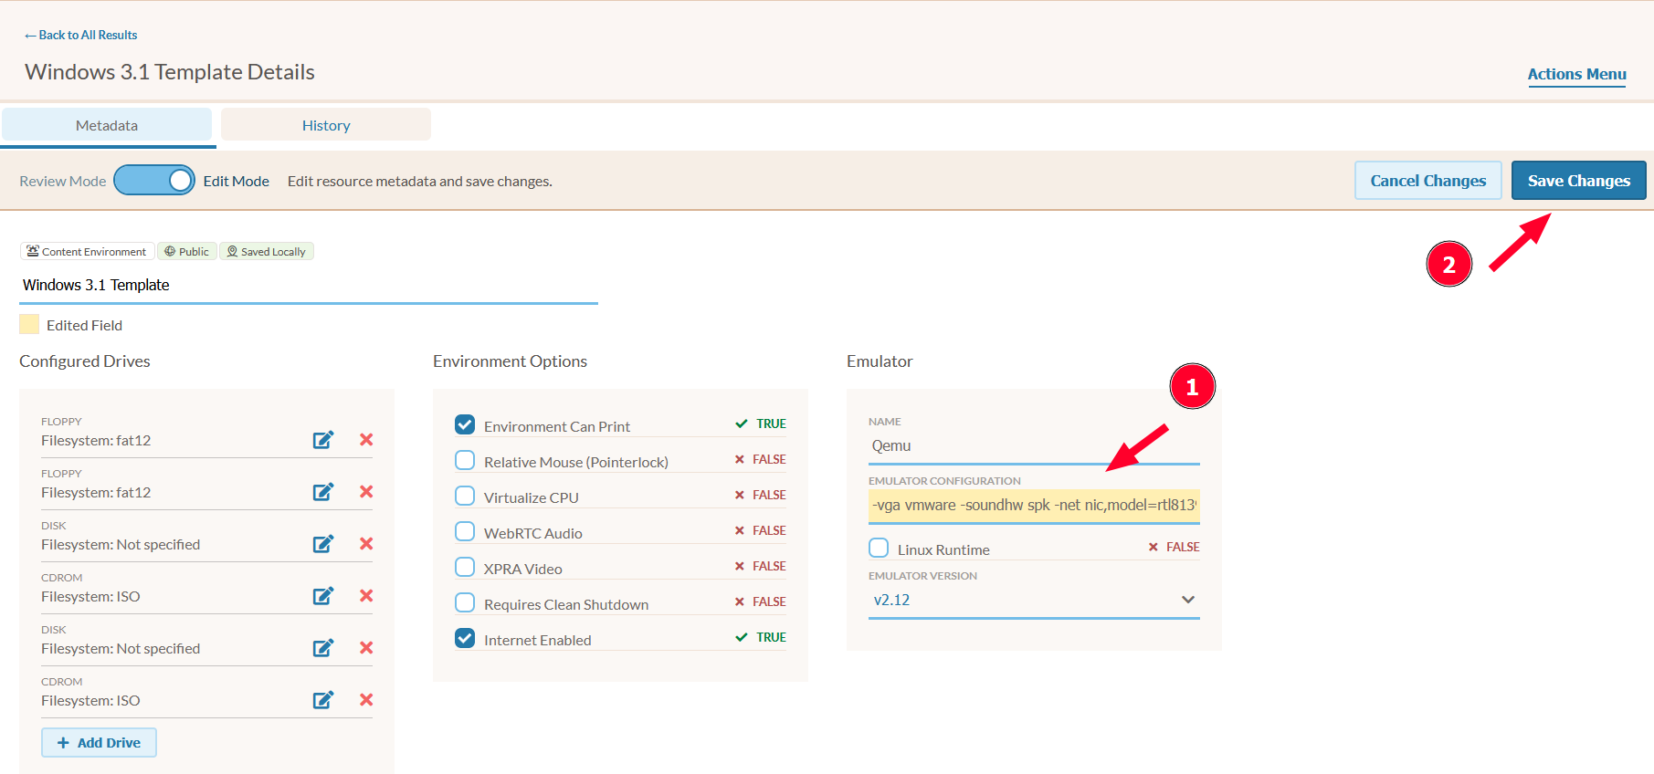Open the Actions Menu
Image resolution: width=1654 pixels, height=774 pixels.
click(1576, 75)
